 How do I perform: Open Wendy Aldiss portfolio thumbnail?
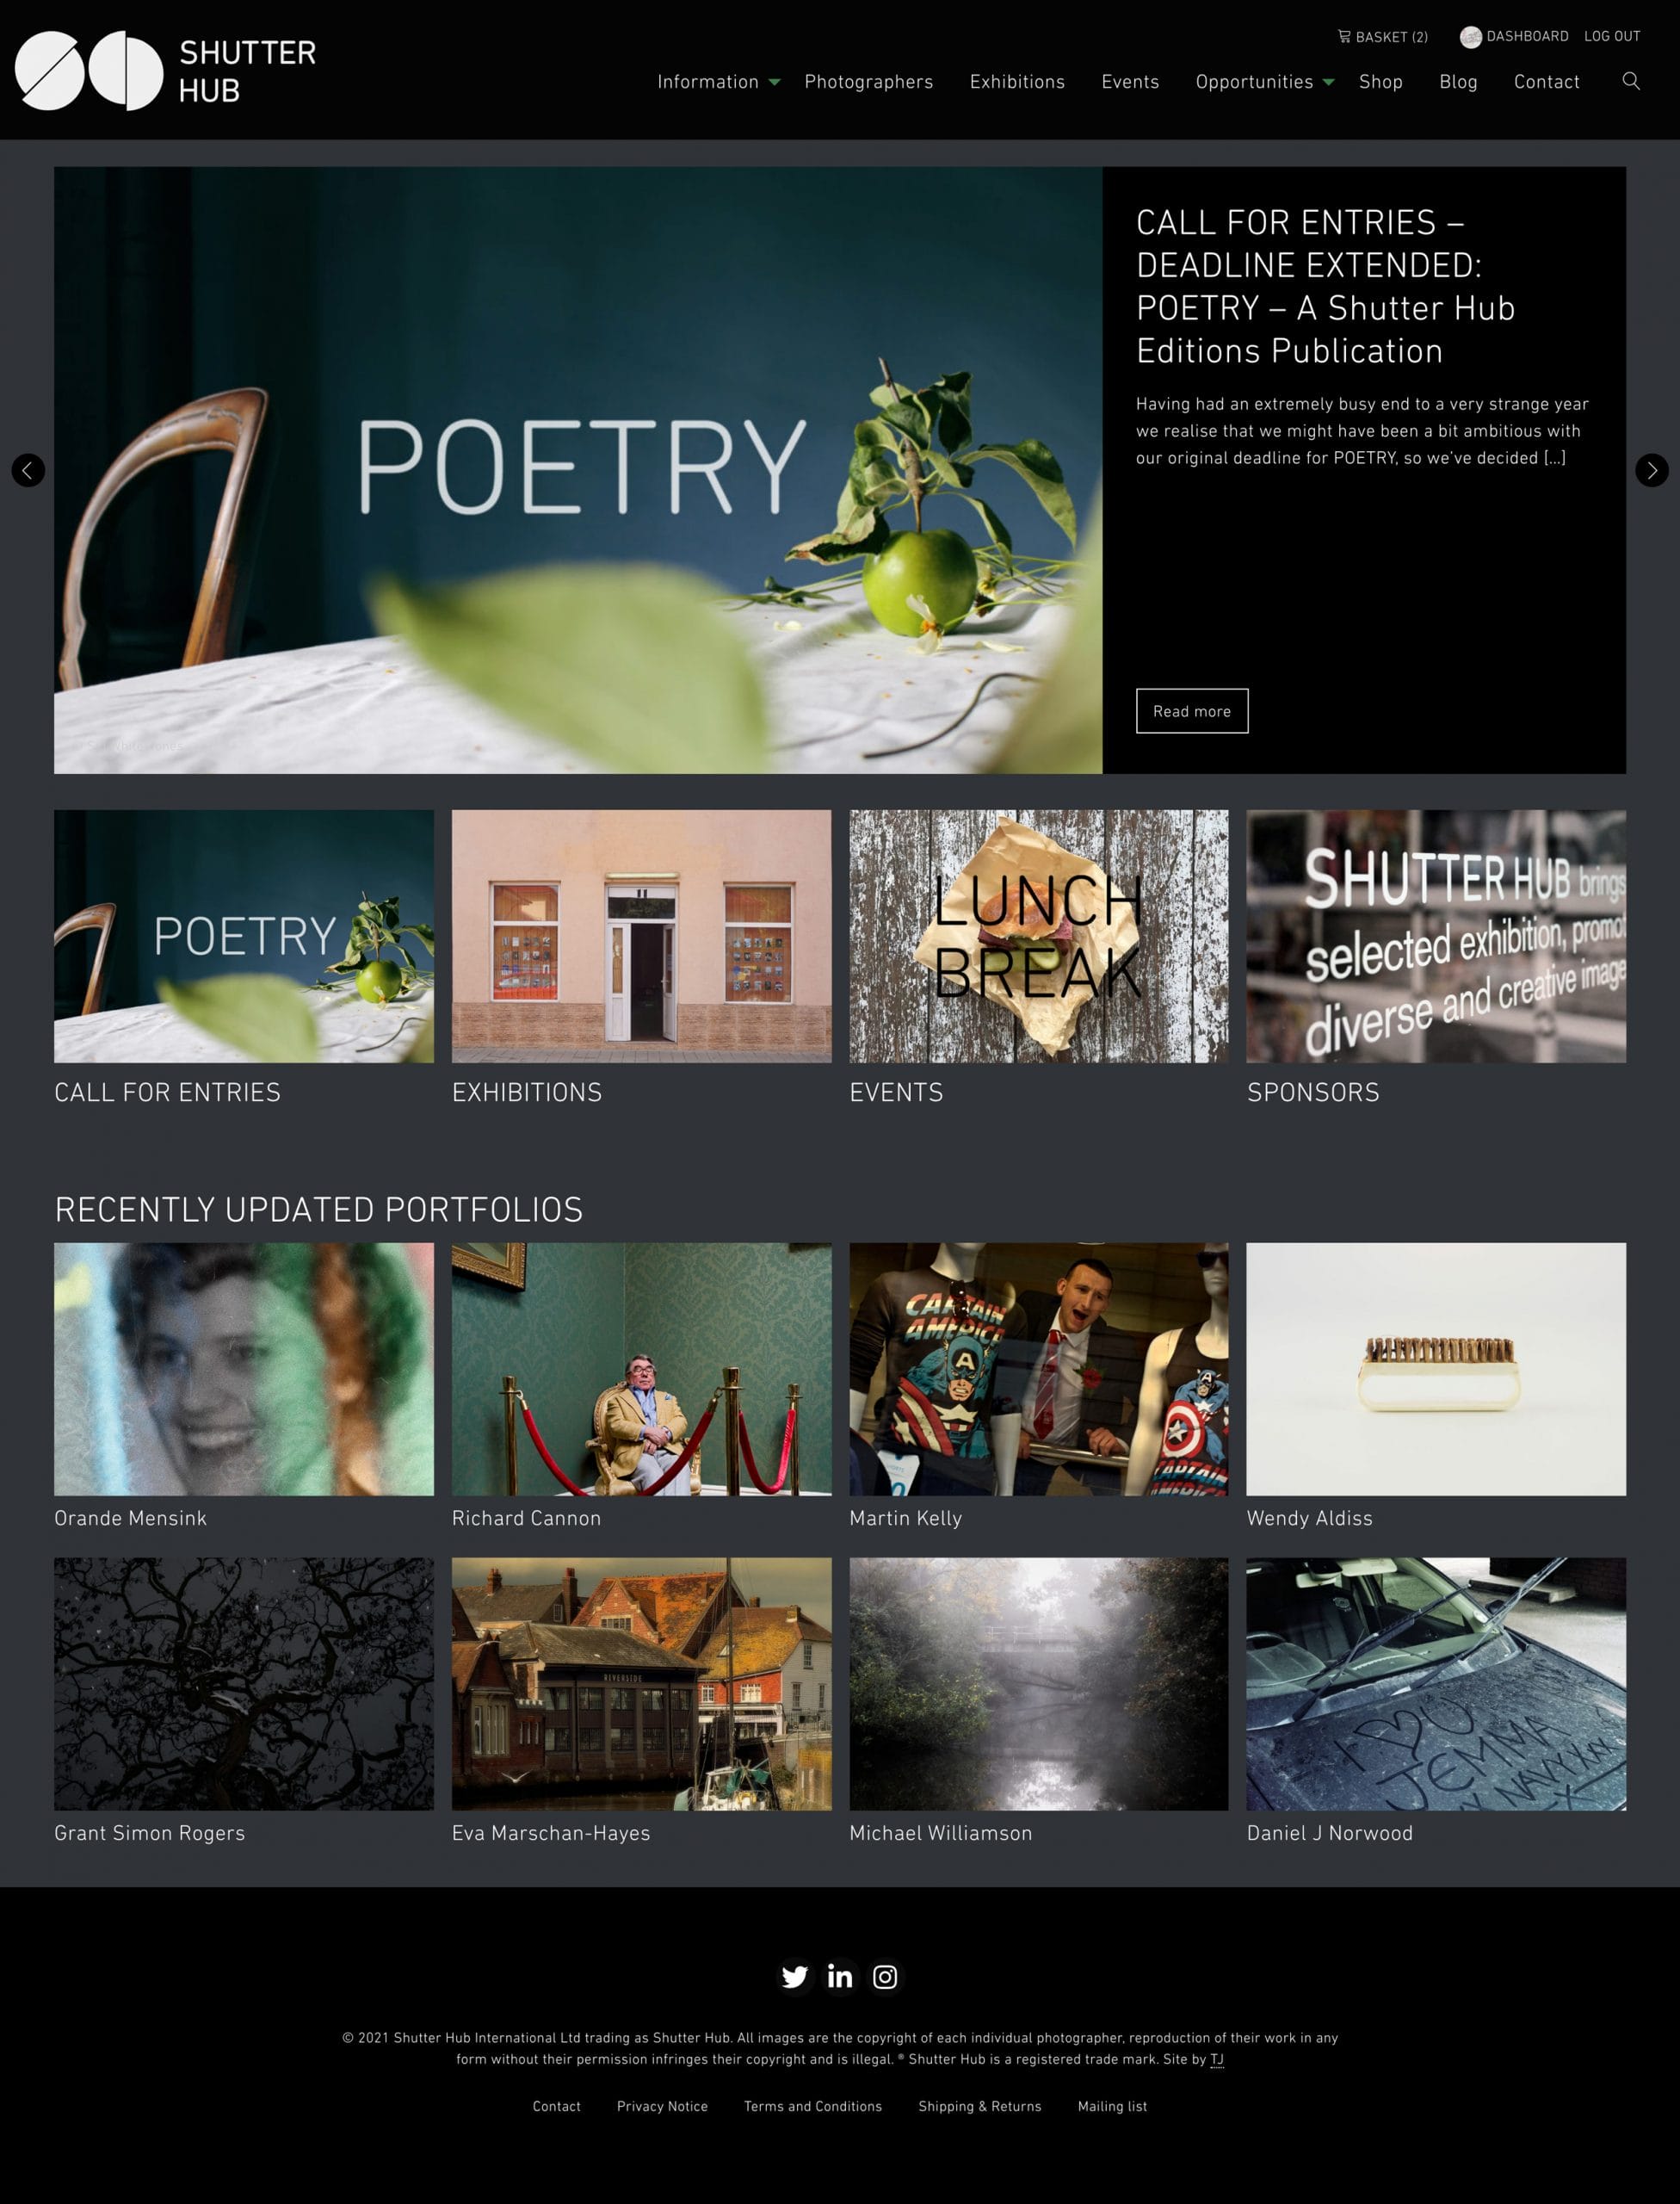(x=1436, y=1369)
